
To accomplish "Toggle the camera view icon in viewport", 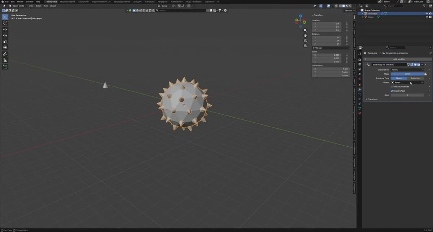I will [305, 41].
